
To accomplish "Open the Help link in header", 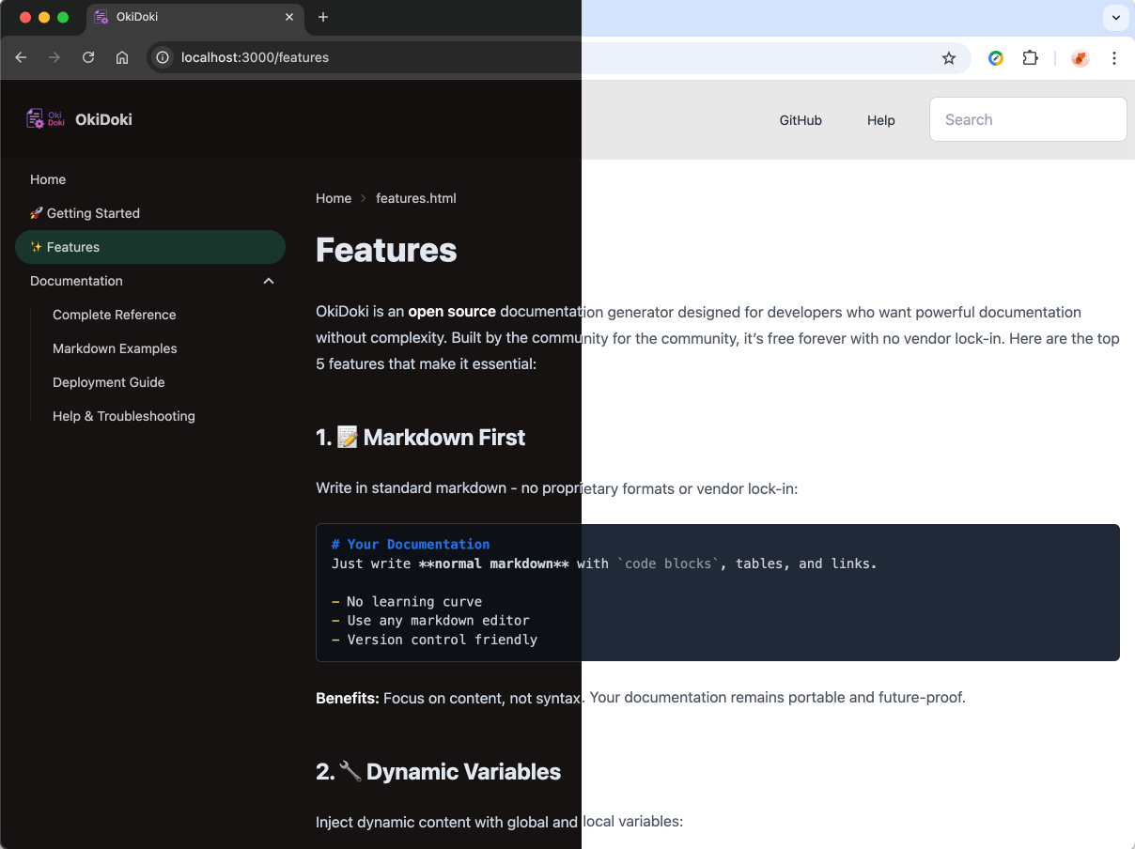I will click(880, 120).
